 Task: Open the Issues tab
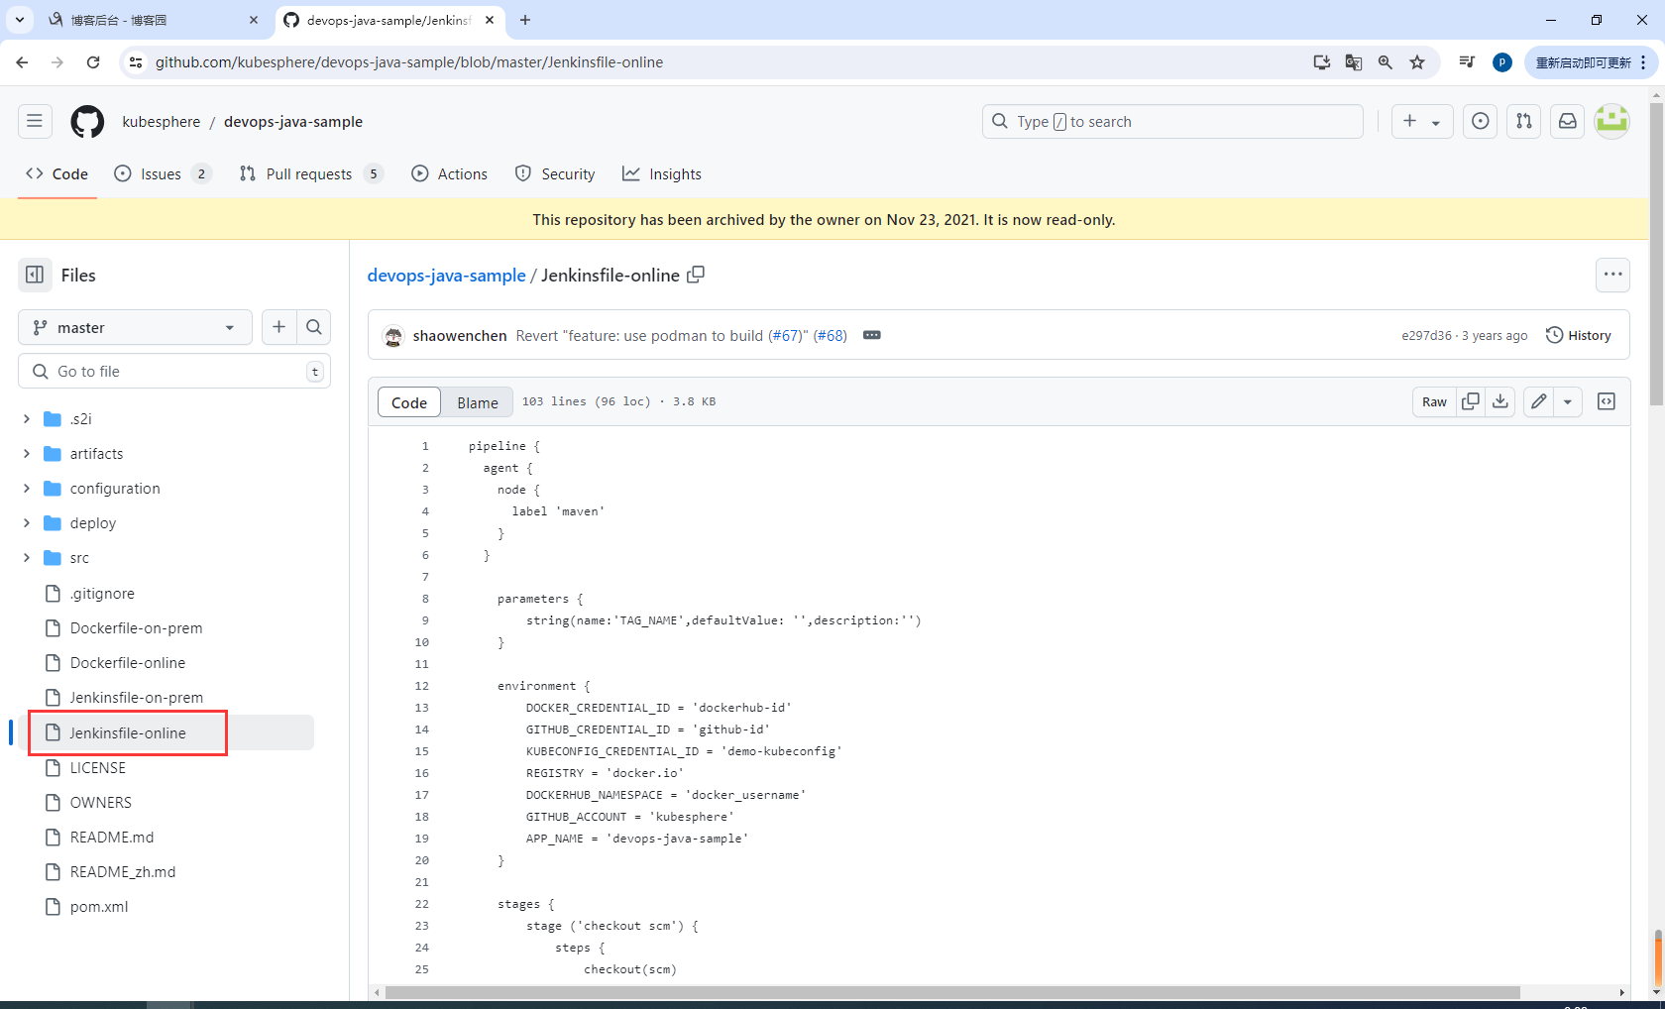pos(164,173)
